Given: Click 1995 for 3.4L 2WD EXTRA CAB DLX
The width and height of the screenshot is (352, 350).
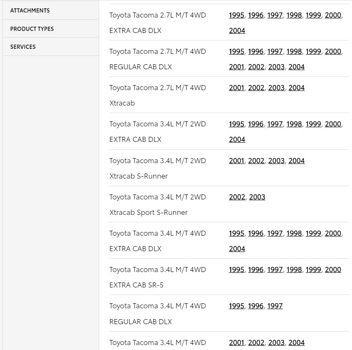Looking at the screenshot, I should pyautogui.click(x=236, y=124).
